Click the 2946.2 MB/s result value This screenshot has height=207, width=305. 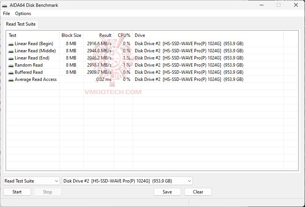pos(99,58)
